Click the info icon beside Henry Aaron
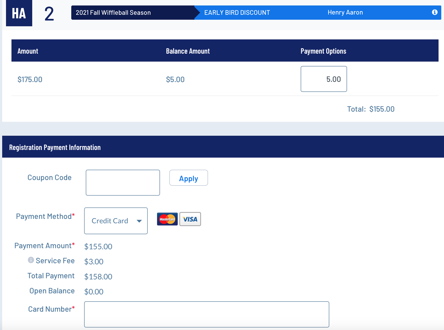 pyautogui.click(x=434, y=12)
